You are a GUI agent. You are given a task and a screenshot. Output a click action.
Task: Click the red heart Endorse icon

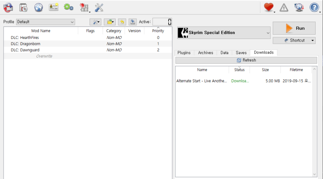(269, 7)
